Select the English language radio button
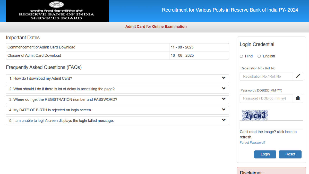The height and width of the screenshot is (174, 309). [259, 56]
